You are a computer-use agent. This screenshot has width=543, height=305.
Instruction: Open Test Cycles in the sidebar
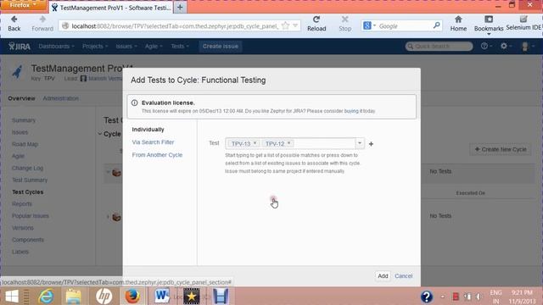pos(28,192)
